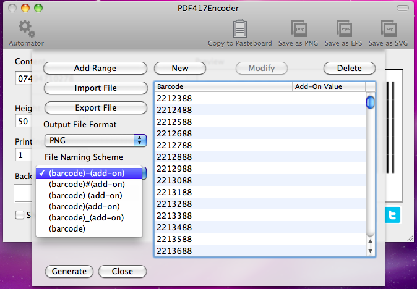
Task: Toggle the checkbox in the main window
Action: (20, 215)
